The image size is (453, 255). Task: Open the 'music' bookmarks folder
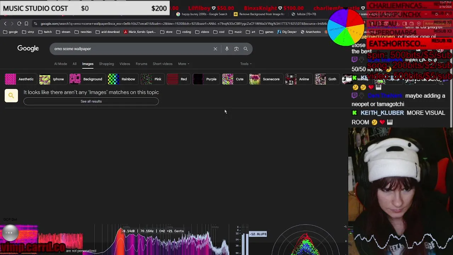click(235, 32)
